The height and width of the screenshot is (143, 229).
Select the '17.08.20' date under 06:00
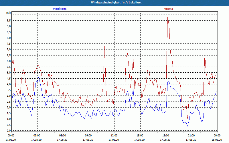[62, 140]
